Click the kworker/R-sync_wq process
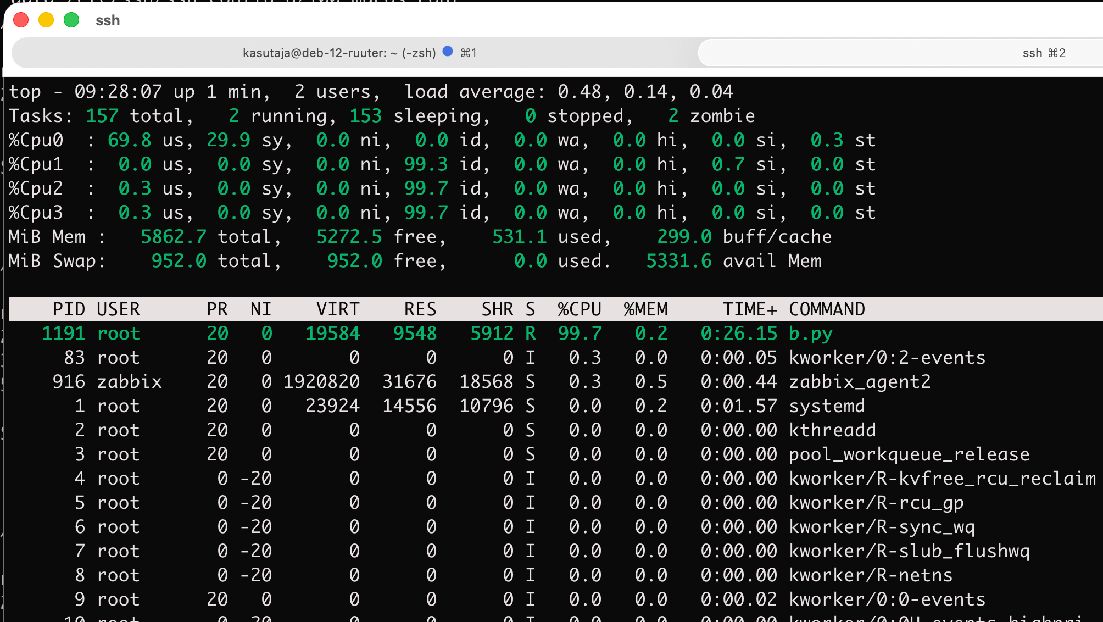Viewport: 1103px width, 622px height. 882,527
